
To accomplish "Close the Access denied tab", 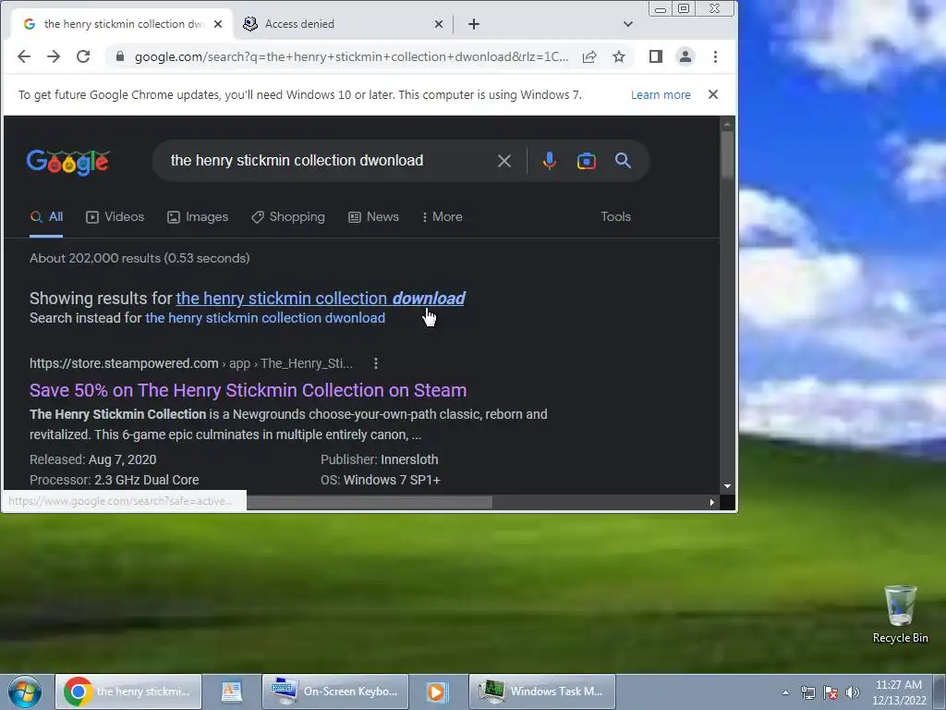I will pyautogui.click(x=439, y=24).
